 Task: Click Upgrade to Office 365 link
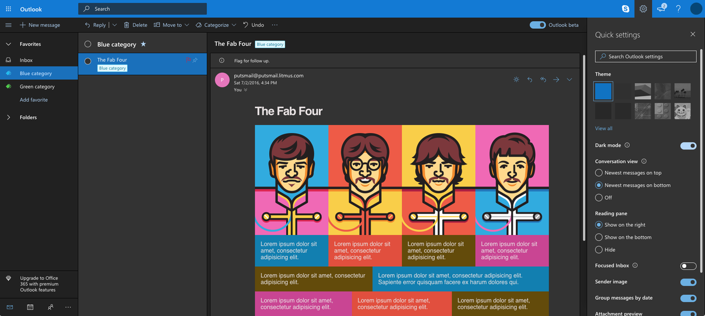pos(39,284)
